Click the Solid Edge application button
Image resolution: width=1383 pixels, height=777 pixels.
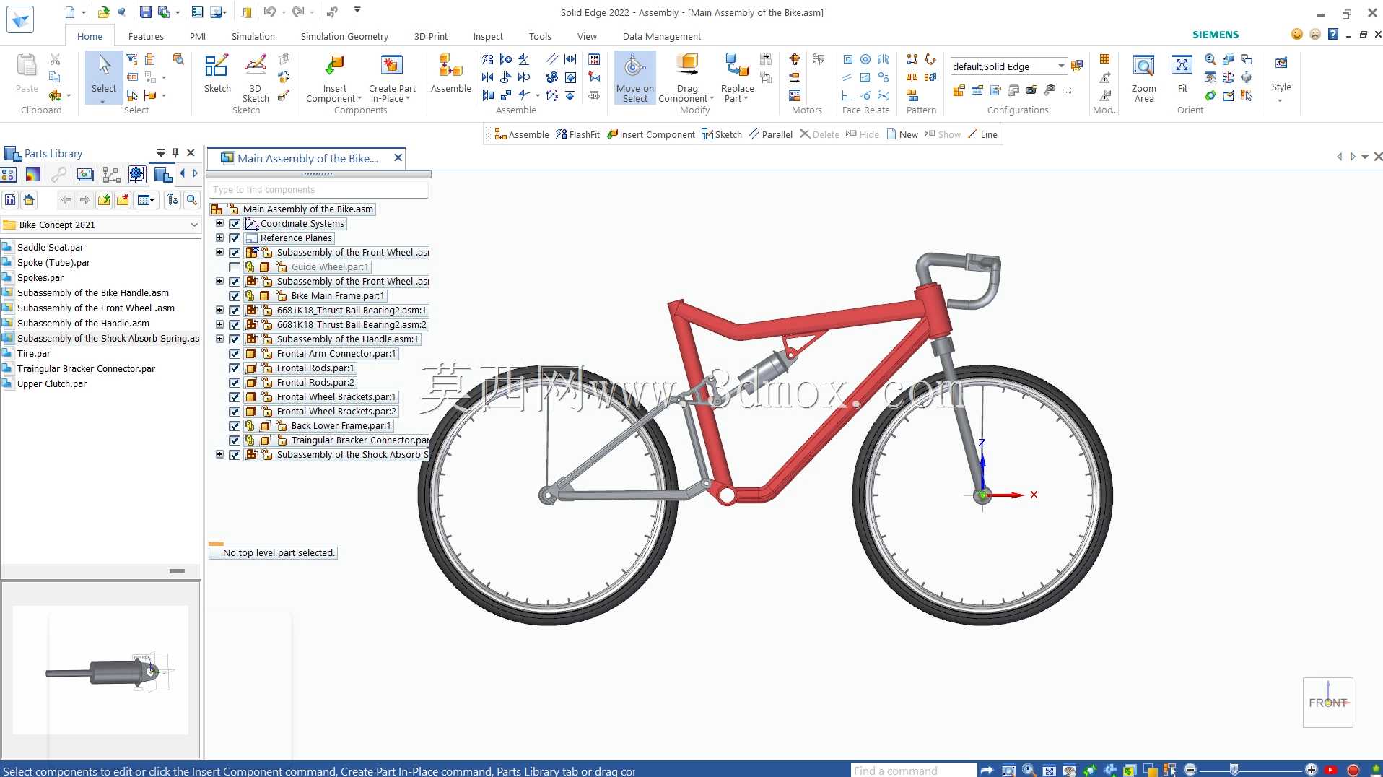(x=20, y=19)
